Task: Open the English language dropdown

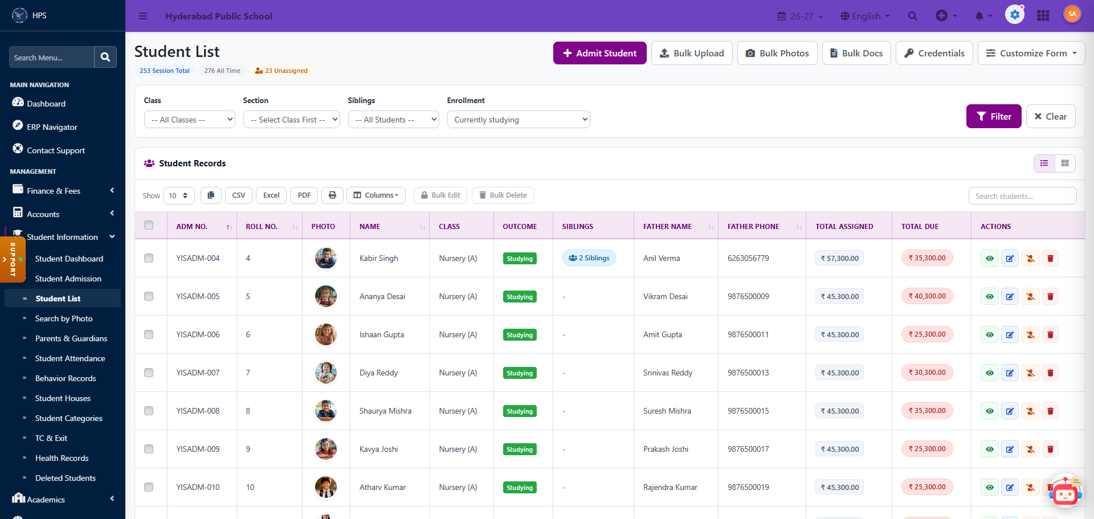Action: tap(866, 16)
